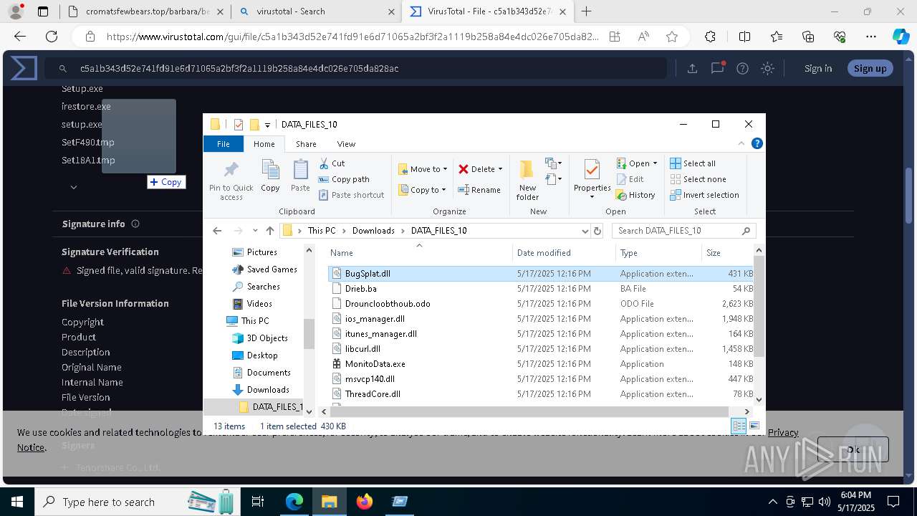The image size is (917, 516).
Task: Click VirusTotal upload file icon
Action: pyautogui.click(x=692, y=69)
